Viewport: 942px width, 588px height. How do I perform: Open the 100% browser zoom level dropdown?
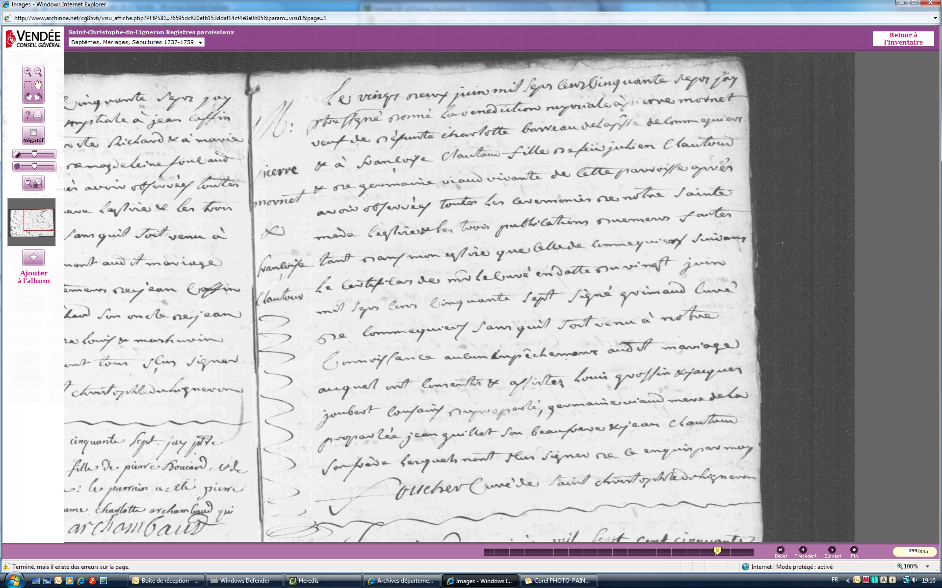[x=927, y=566]
